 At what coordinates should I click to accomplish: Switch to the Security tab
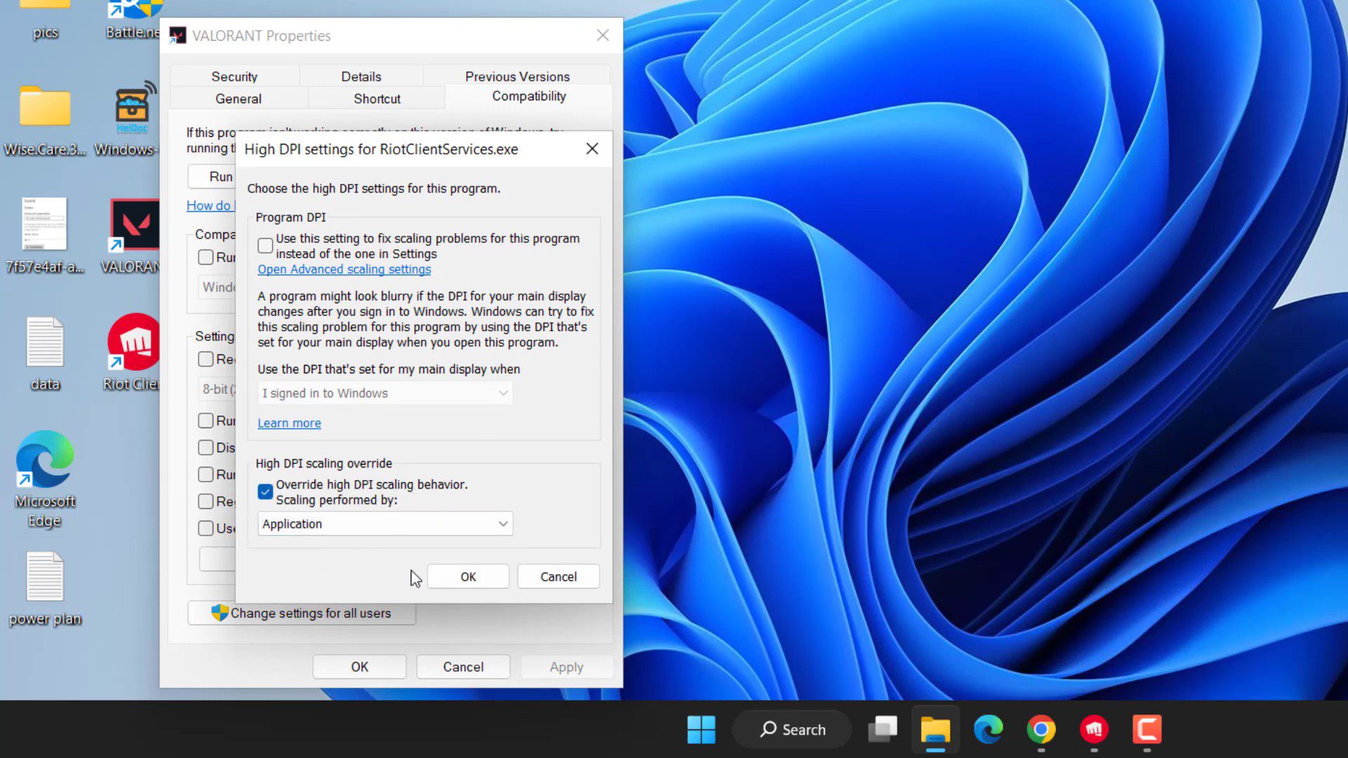(234, 77)
